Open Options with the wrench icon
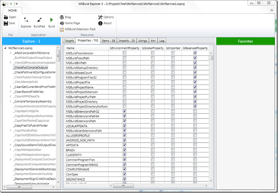278x193 pixels. pyautogui.click(x=100, y=17)
